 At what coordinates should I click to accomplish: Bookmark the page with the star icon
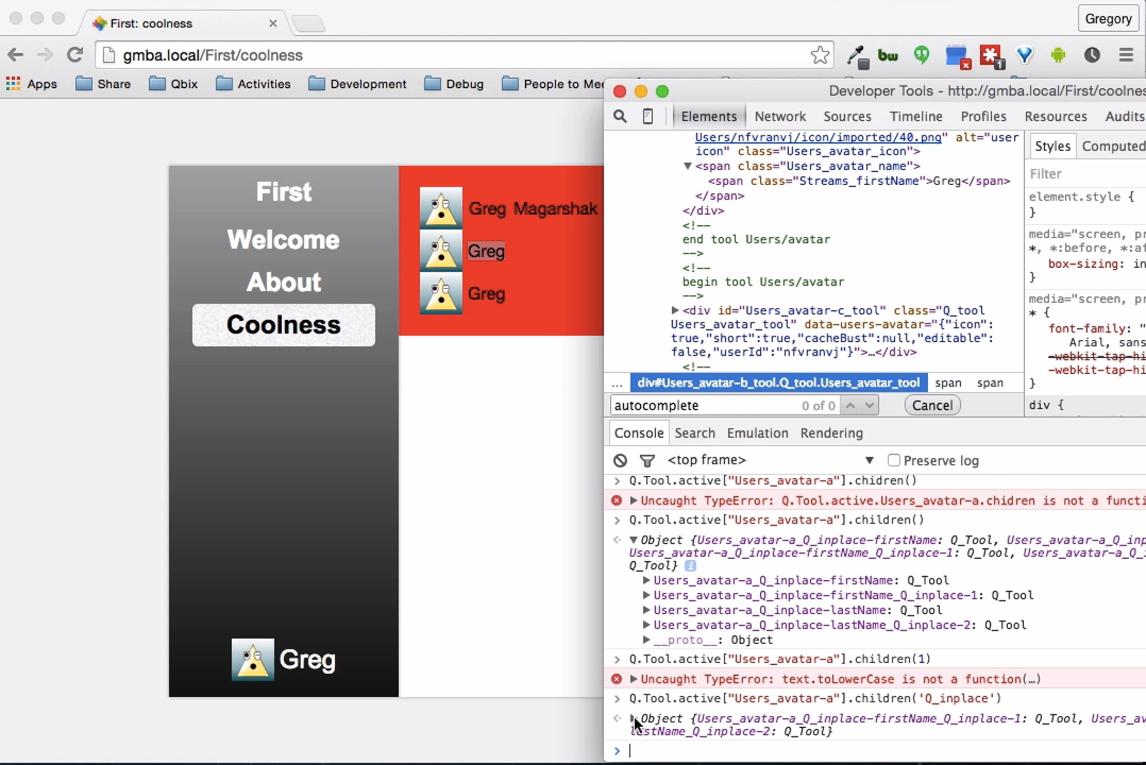coord(820,55)
